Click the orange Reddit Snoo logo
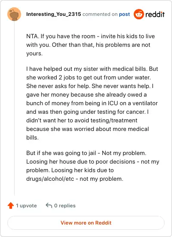The image size is (172, 237). coord(139,14)
